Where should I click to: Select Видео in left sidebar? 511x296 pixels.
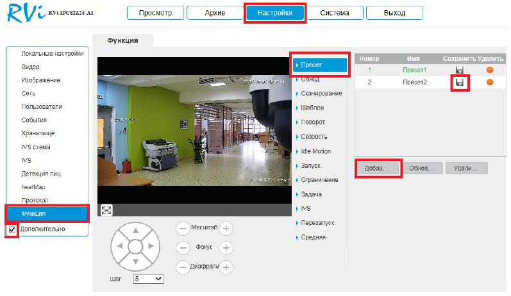(30, 67)
